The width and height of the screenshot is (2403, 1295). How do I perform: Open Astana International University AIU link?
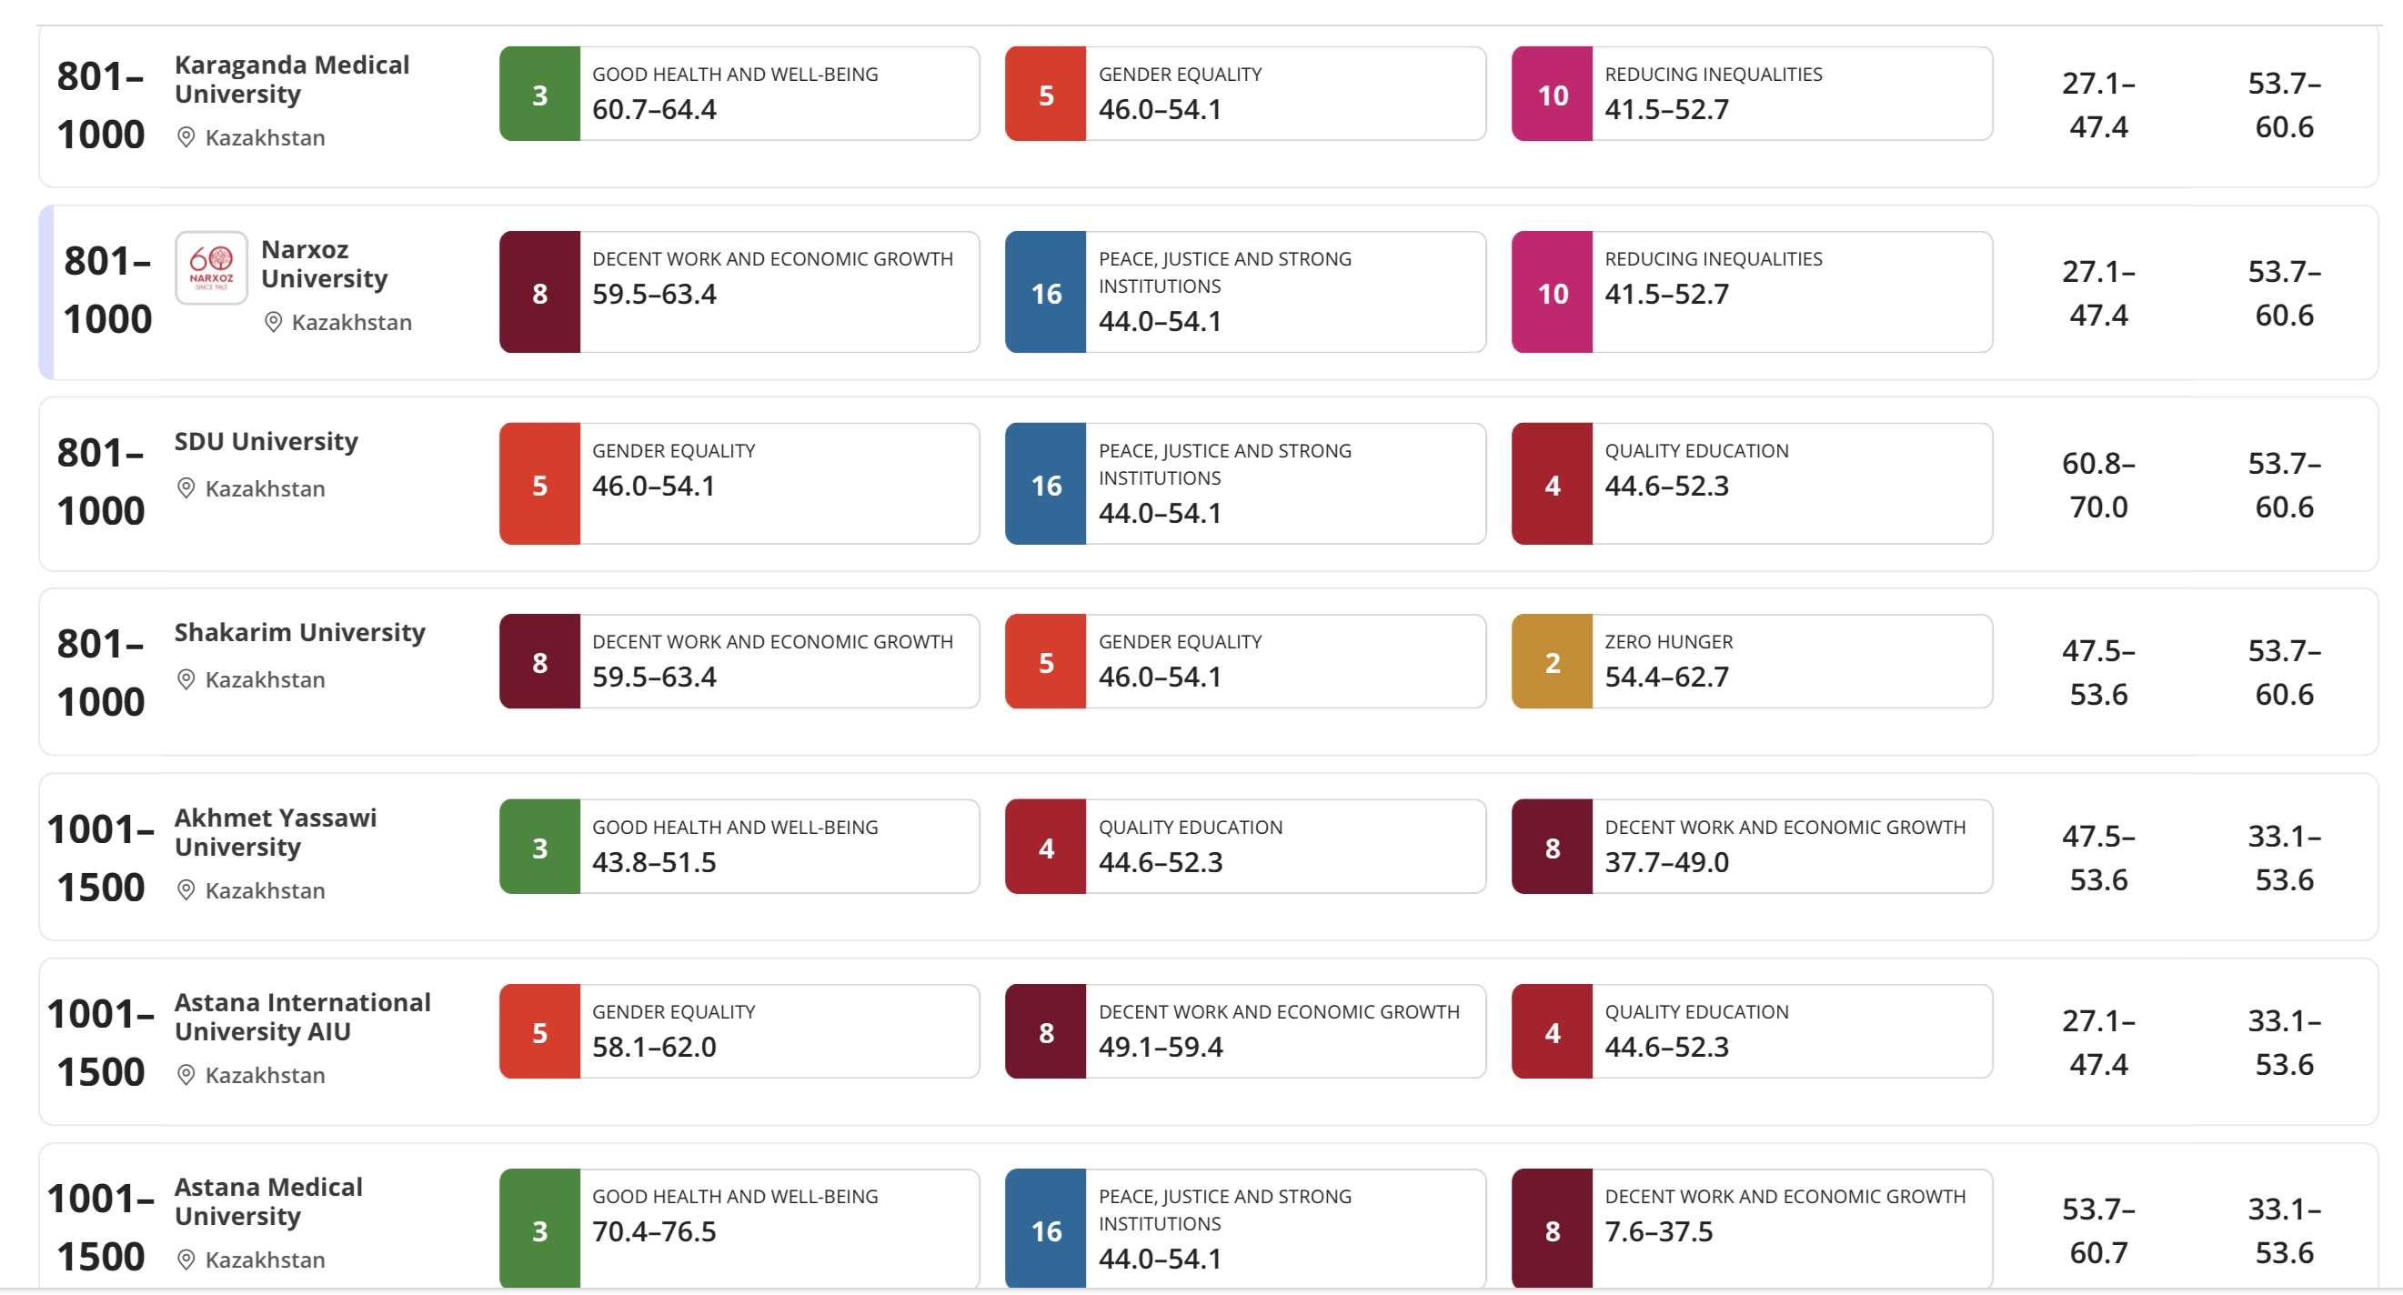[x=302, y=1016]
